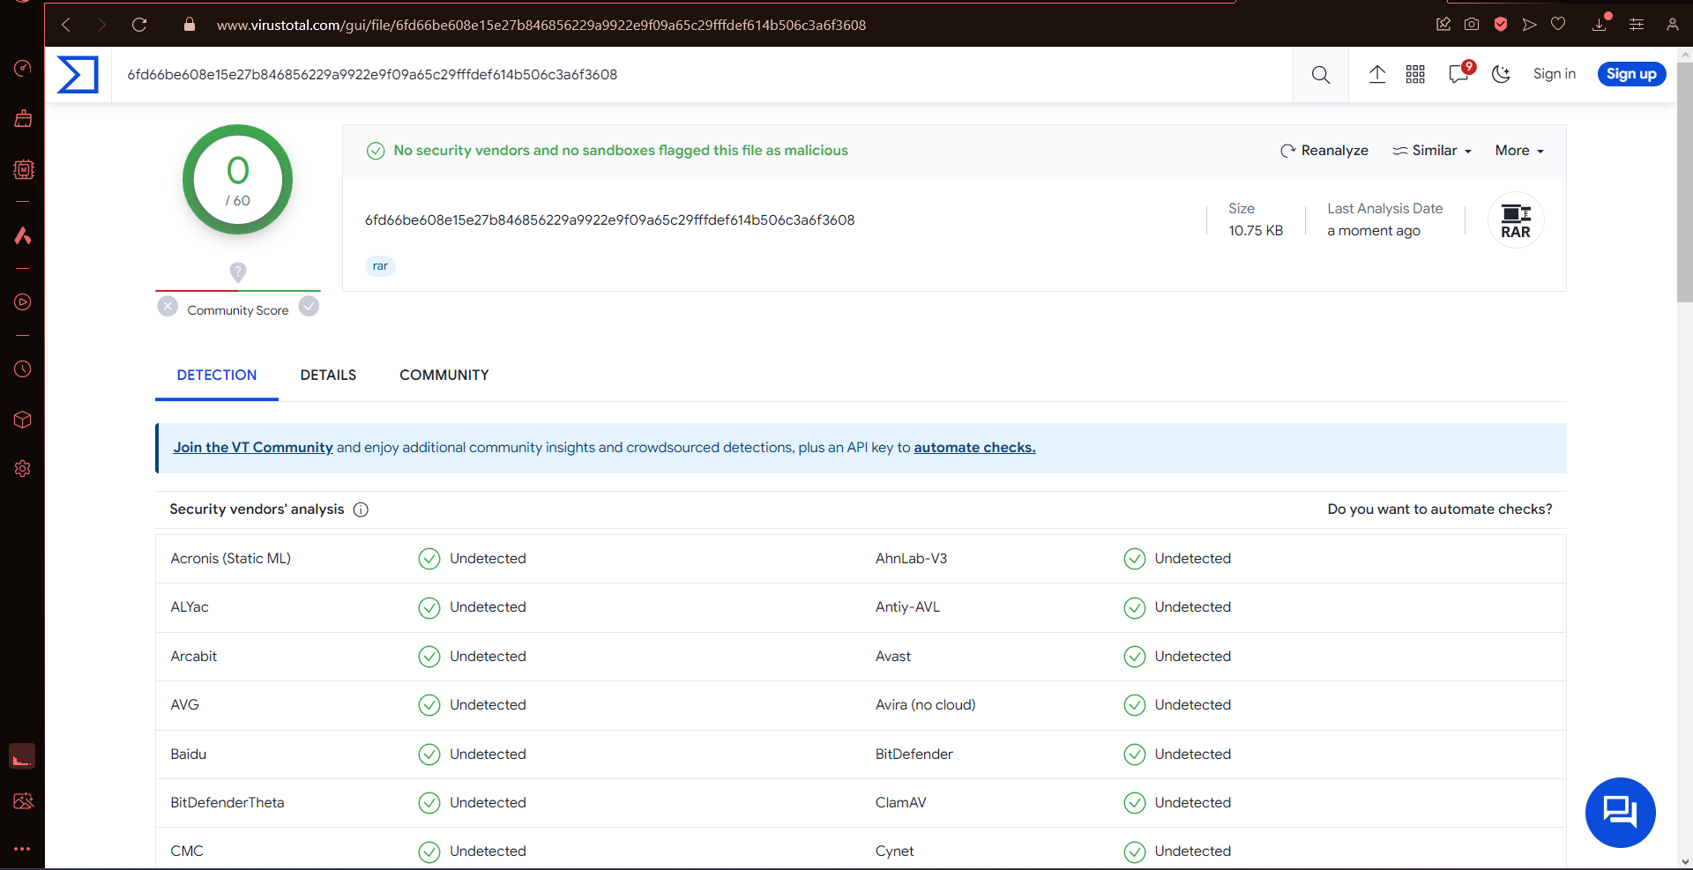This screenshot has height=870, width=1693.
Task: Click the upload file arrow icon
Action: (1376, 75)
